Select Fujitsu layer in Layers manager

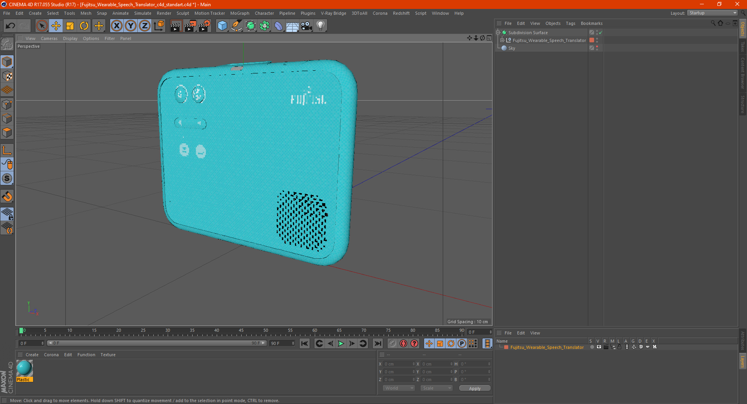click(x=547, y=347)
